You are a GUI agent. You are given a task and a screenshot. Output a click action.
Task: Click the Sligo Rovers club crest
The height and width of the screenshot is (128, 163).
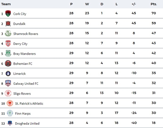pos(8,93)
